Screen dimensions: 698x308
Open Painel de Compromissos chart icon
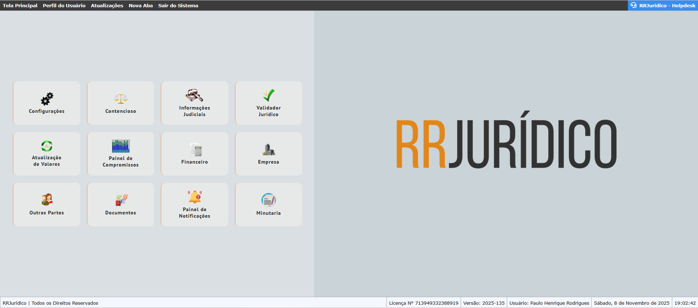click(x=121, y=146)
